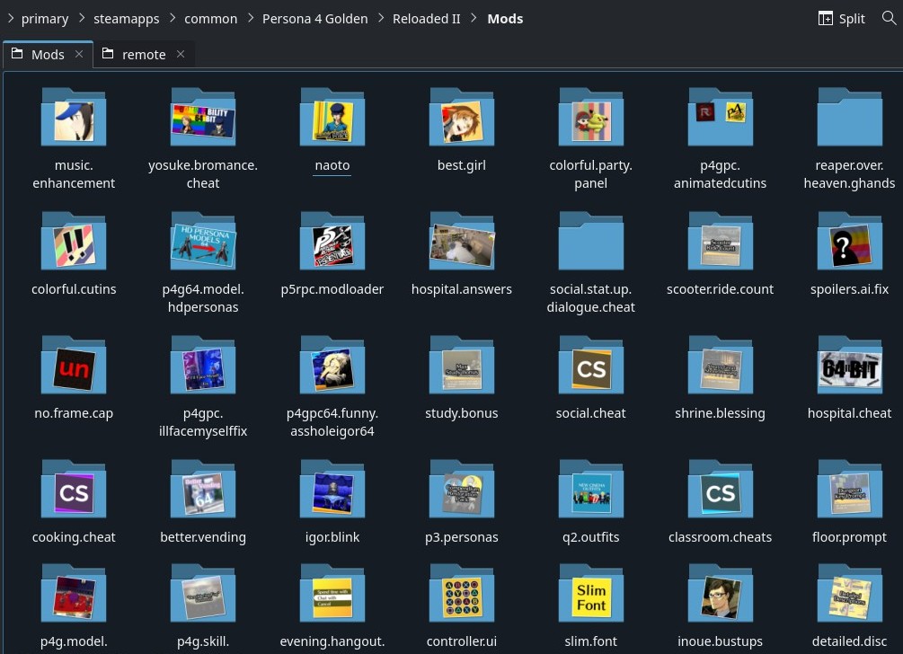Click the search magnifier icon
The width and height of the screenshot is (903, 654).
[889, 18]
